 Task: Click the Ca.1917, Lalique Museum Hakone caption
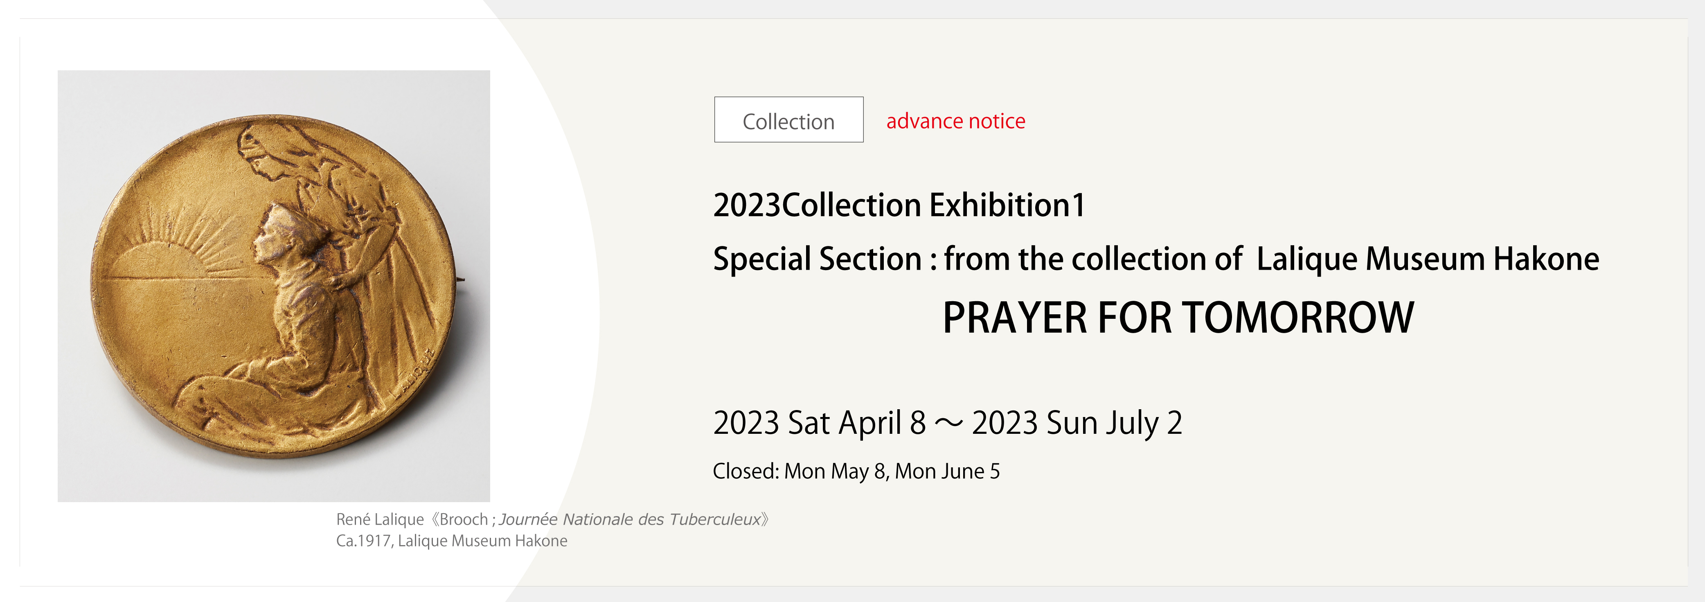[x=451, y=541]
